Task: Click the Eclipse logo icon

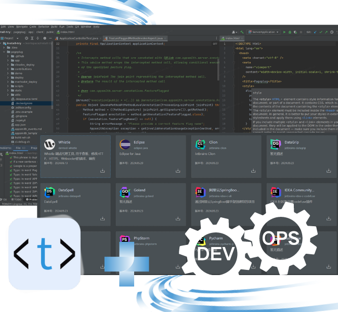Action: (125, 144)
